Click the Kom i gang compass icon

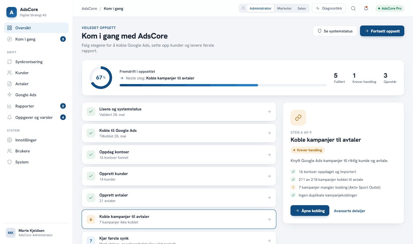10,39
